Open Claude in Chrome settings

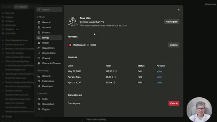click(x=49, y=63)
